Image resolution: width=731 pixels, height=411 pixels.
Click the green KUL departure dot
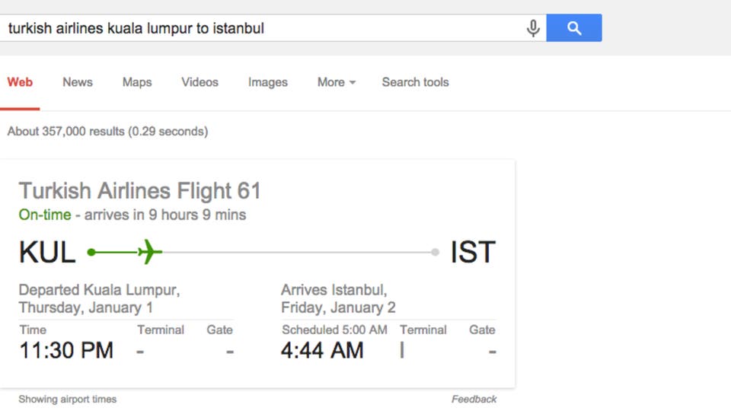91,252
